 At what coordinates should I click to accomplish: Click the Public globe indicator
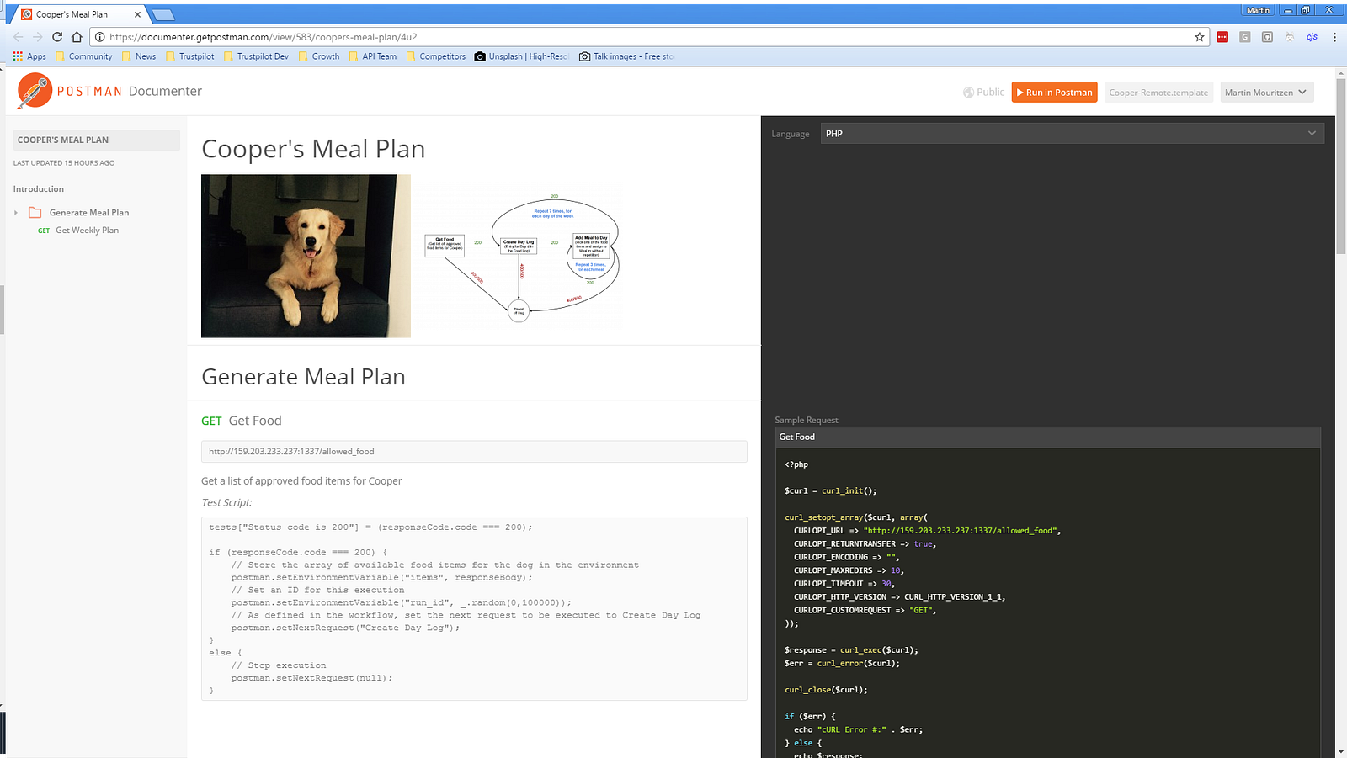[x=983, y=93]
